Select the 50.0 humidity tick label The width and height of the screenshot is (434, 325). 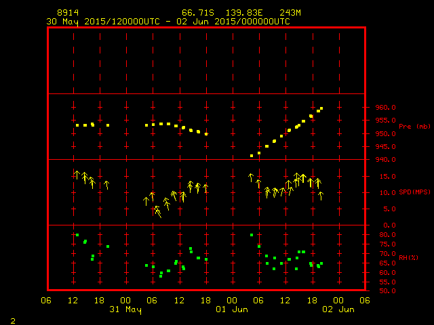pos(383,291)
